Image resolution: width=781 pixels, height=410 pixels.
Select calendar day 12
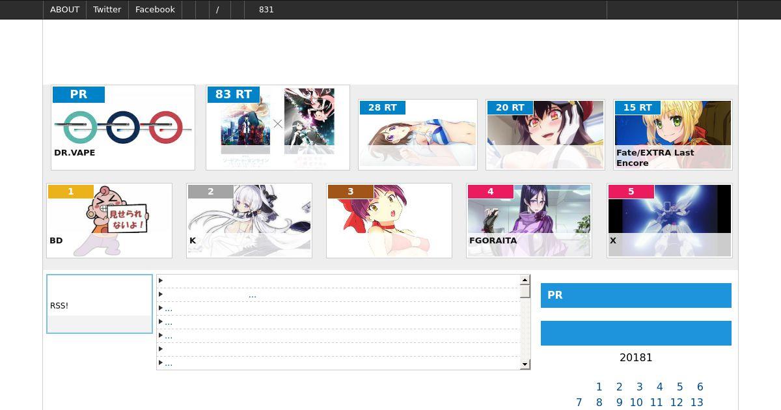click(677, 402)
